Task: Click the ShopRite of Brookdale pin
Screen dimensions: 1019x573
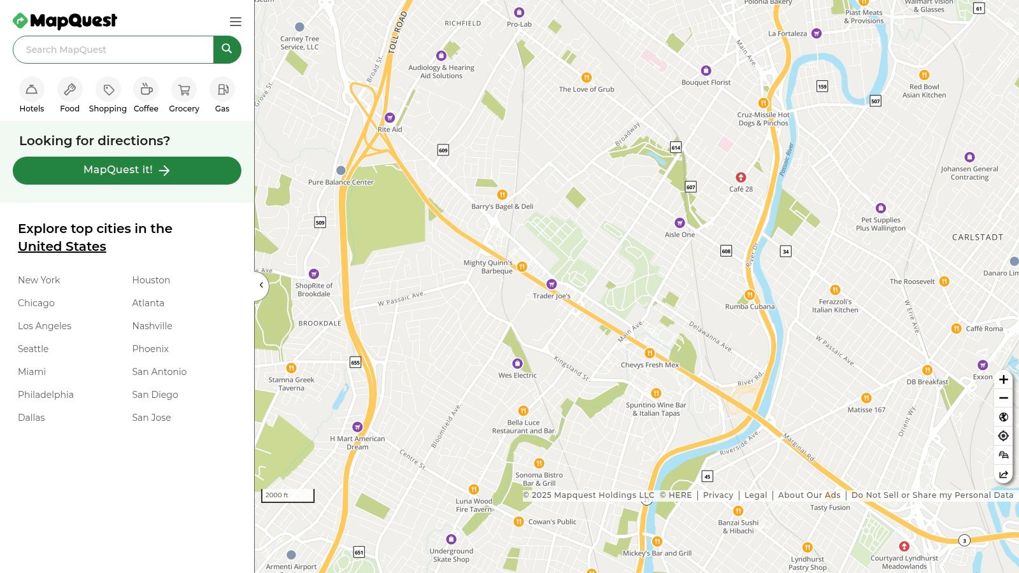Action: [x=314, y=274]
